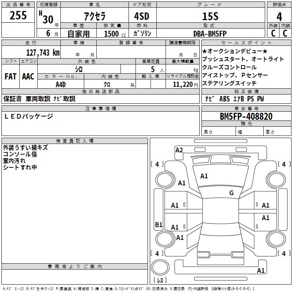Screen dimensions: 293x293
Task: Click the car name アクセラ
Action: 95,16
